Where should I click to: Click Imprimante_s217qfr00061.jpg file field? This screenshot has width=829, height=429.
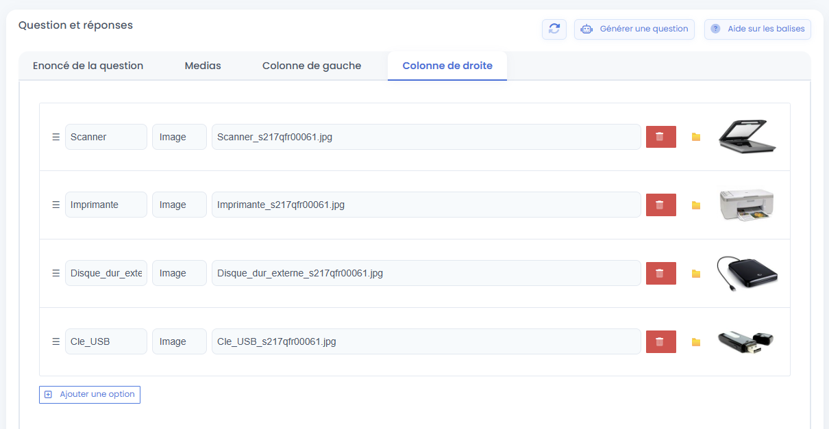[426, 205]
